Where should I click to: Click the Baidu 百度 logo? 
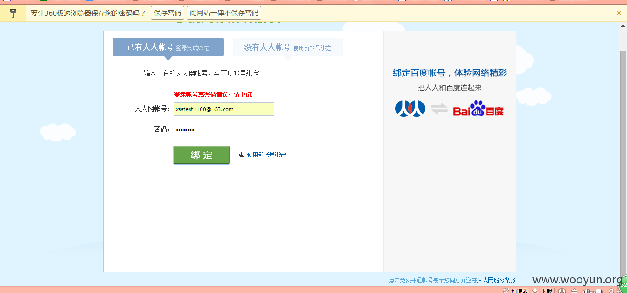point(478,109)
